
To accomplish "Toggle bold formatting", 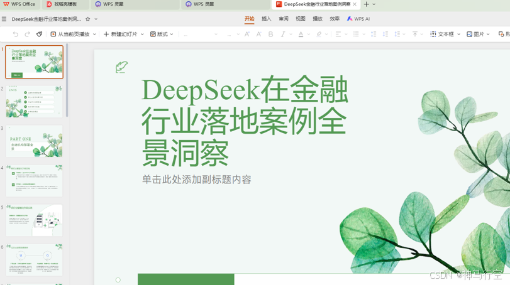I will coord(270,34).
